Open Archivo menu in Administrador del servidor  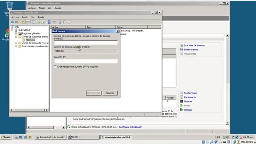coord(32,8)
